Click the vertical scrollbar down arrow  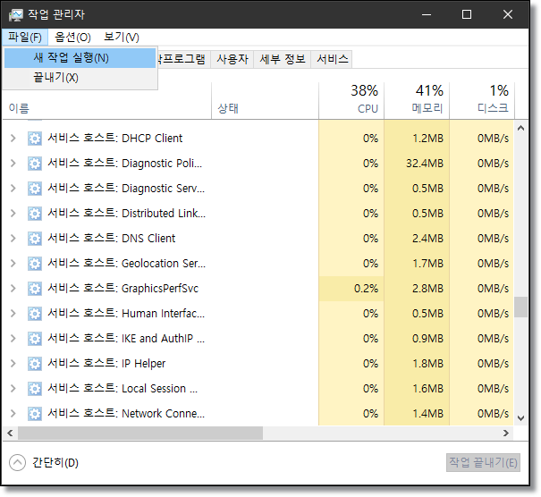tap(521, 418)
